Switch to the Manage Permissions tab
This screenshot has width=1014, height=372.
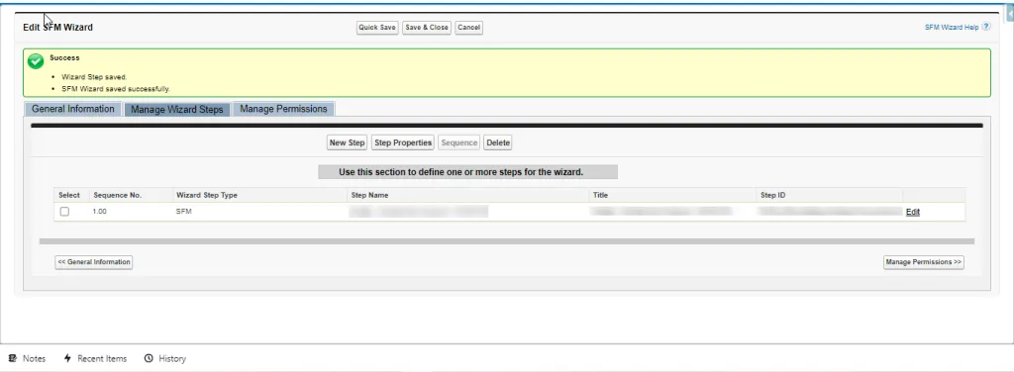[x=283, y=109]
